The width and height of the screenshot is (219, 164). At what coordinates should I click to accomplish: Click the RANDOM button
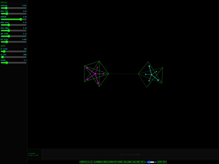pyautogui.click(x=99, y=162)
